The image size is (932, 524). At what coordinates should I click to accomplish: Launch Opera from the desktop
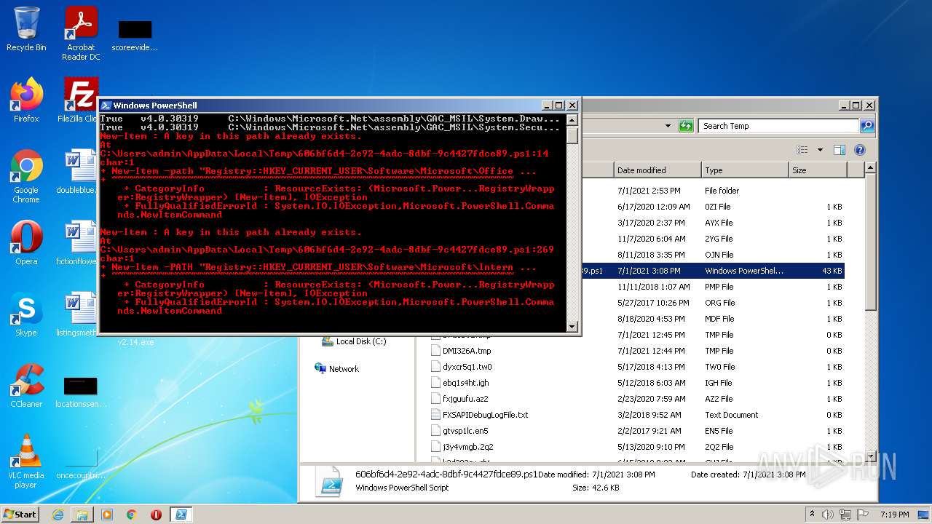click(26, 243)
